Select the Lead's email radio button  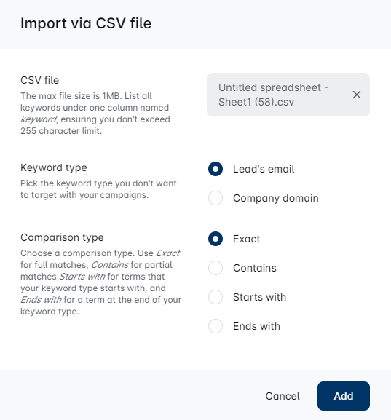coord(216,169)
